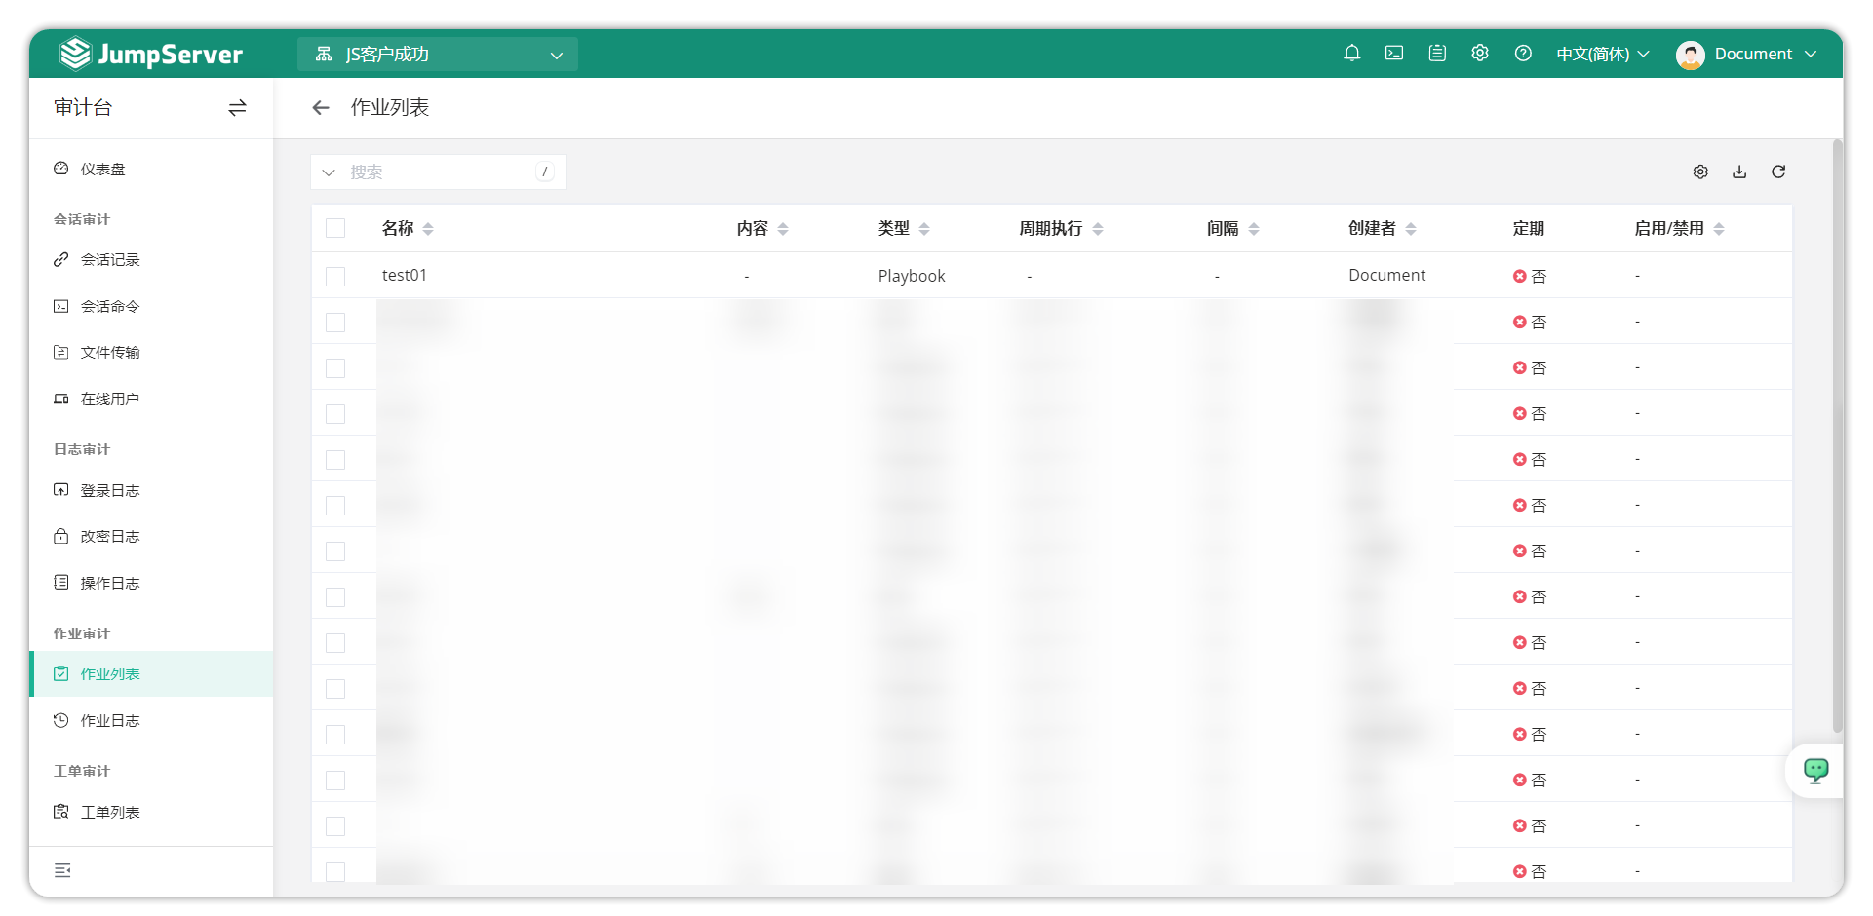Open the chat assistant bubble icon
This screenshot has width=1873, height=916.
click(1815, 771)
